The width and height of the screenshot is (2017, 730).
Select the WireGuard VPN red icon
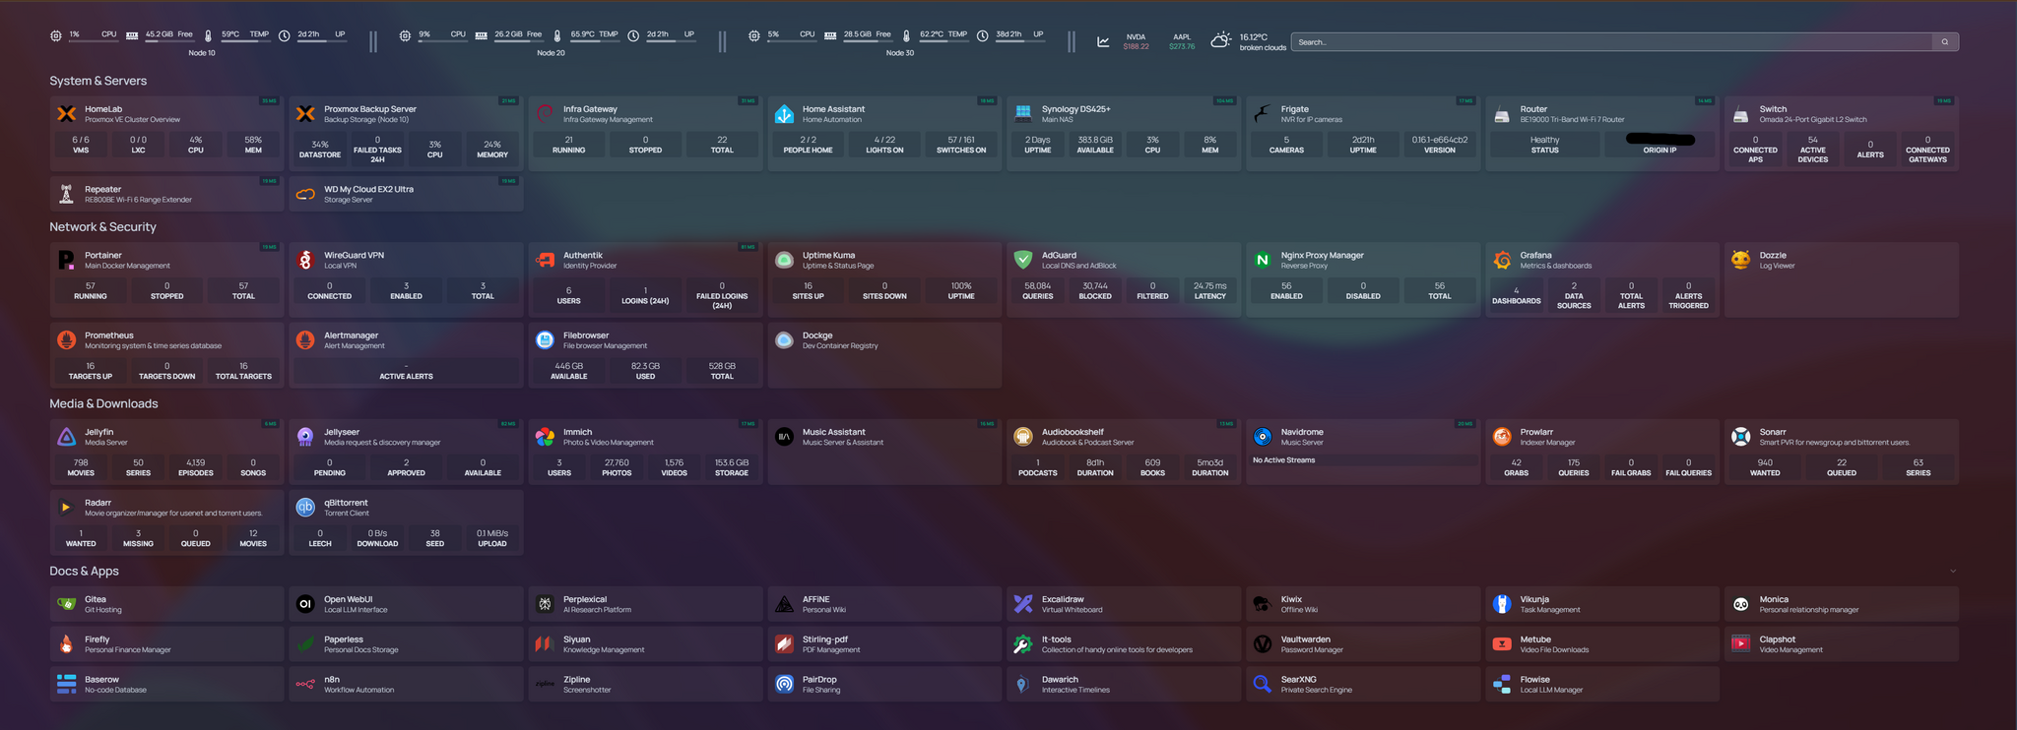coord(305,260)
